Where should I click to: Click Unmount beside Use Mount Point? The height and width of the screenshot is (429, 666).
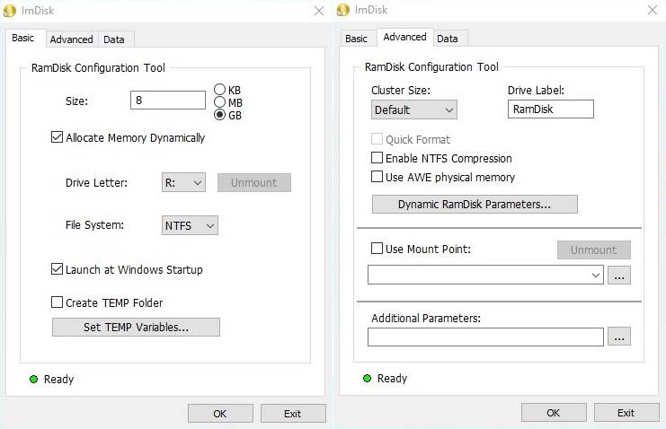coord(594,250)
